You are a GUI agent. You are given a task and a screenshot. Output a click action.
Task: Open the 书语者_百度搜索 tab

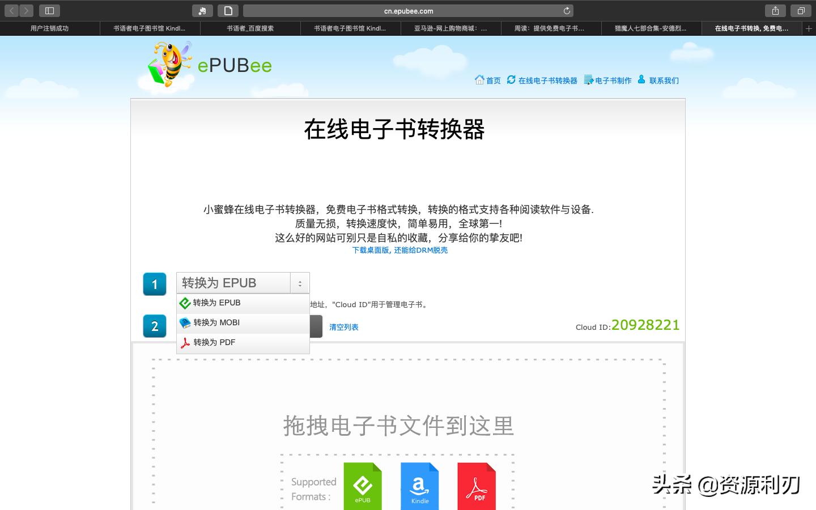click(250, 28)
